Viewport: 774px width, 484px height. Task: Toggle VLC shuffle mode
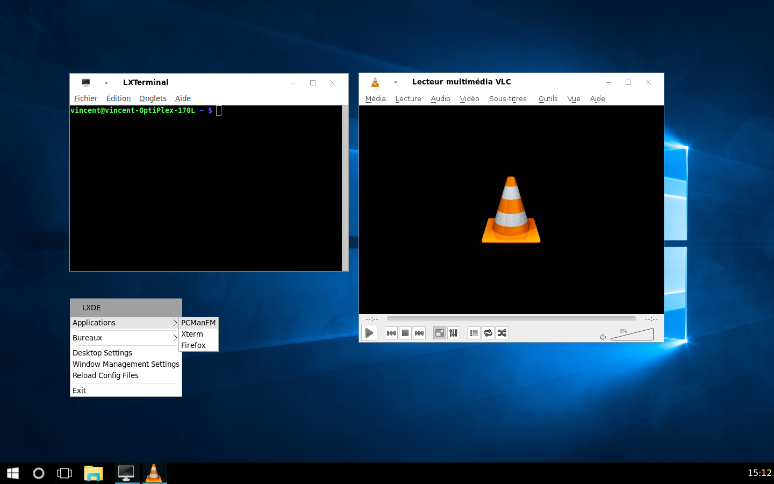[502, 333]
